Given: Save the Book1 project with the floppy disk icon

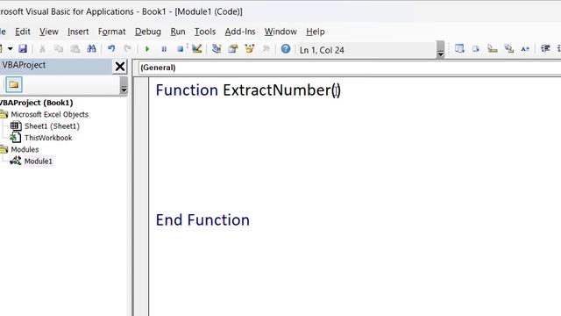Looking at the screenshot, I should coord(23,49).
